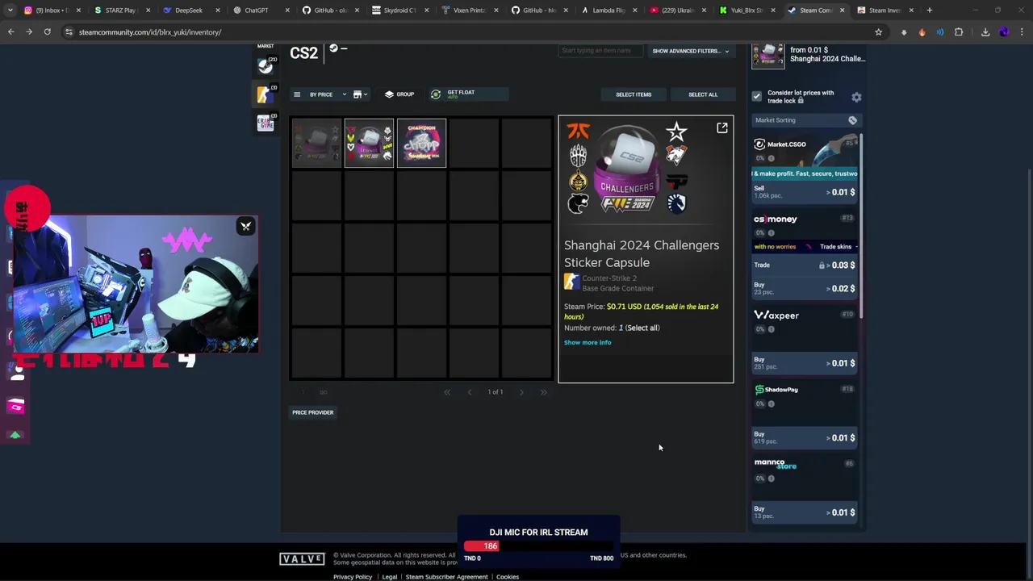Click the list view hamburger icon

[x=297, y=94]
